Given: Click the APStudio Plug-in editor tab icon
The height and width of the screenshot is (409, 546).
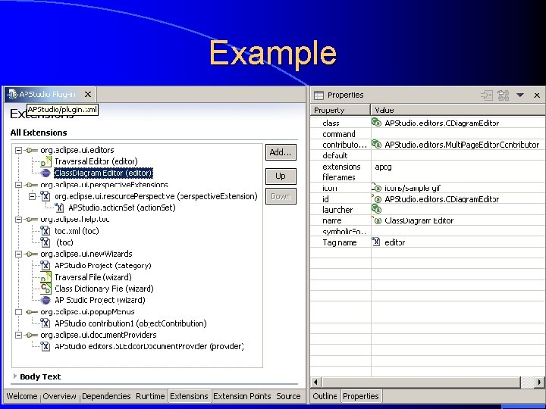Looking at the screenshot, I should (12, 94).
